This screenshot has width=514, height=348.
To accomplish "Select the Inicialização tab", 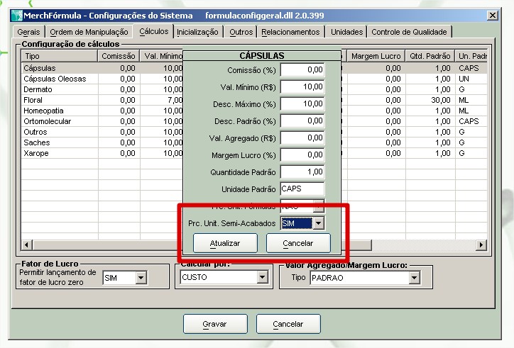I will 197,32.
